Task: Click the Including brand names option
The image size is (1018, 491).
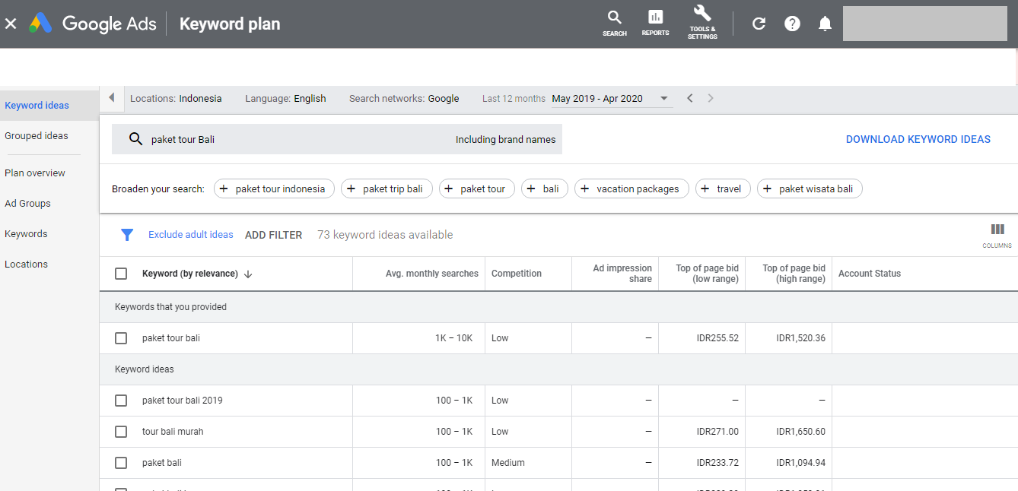Action: click(x=505, y=140)
